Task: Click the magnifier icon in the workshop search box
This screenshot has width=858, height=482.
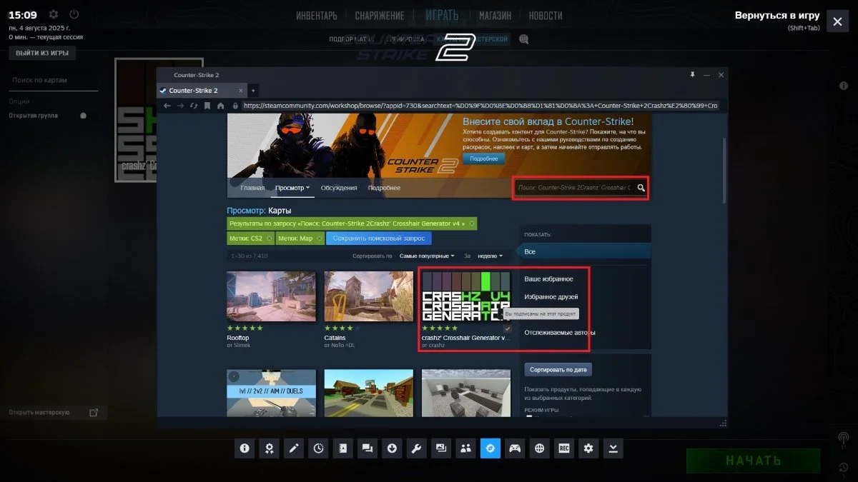Action: (641, 188)
